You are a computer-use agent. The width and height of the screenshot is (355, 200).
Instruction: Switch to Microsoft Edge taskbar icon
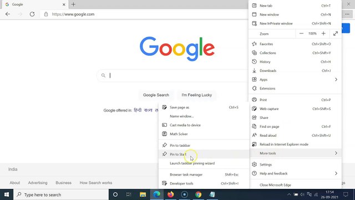pyautogui.click(x=156, y=194)
